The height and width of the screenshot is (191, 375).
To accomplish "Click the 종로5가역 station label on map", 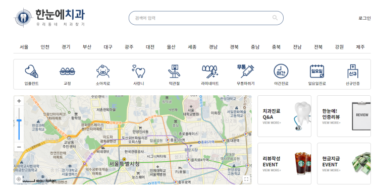I will pyautogui.click(x=207, y=142).
